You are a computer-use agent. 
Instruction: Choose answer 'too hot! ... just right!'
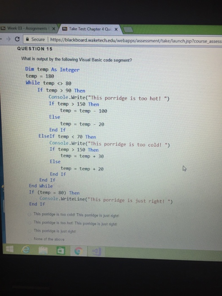30,223
